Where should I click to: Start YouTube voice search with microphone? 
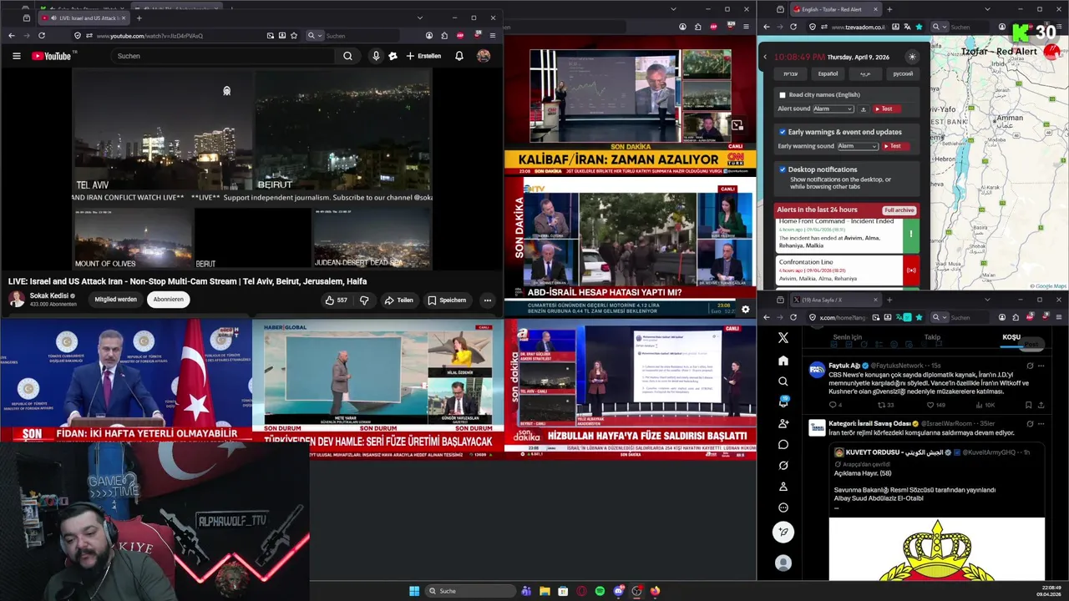point(376,56)
